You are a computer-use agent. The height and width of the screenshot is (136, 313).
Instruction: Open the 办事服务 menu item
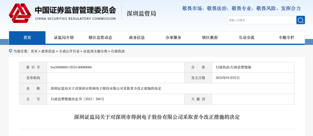[174, 38]
